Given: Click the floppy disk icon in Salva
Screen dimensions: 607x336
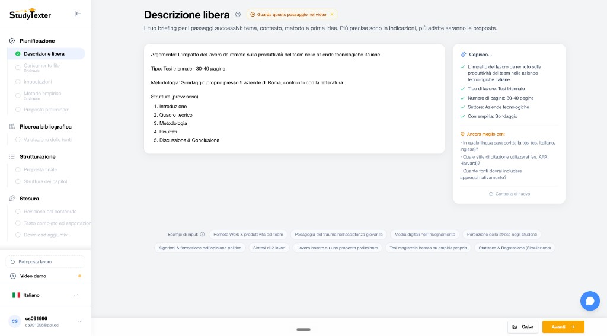Looking at the screenshot, I should (515, 327).
